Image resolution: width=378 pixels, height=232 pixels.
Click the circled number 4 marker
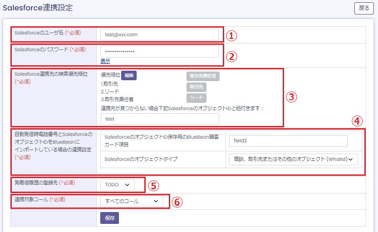point(358,121)
